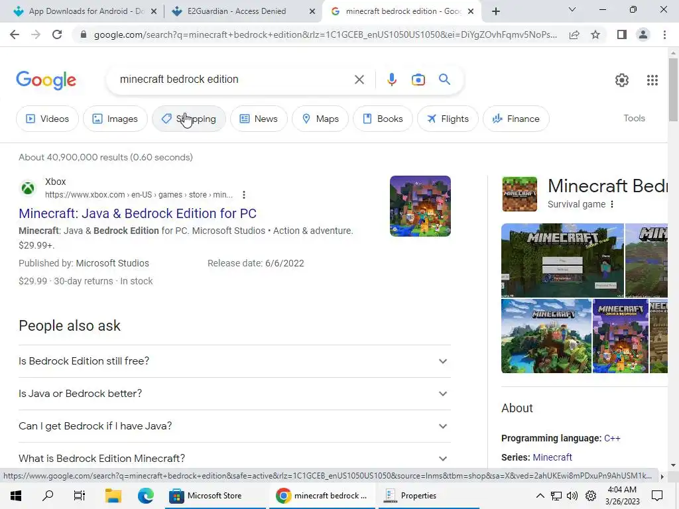Open the Chrome three-dot menu

(664, 34)
